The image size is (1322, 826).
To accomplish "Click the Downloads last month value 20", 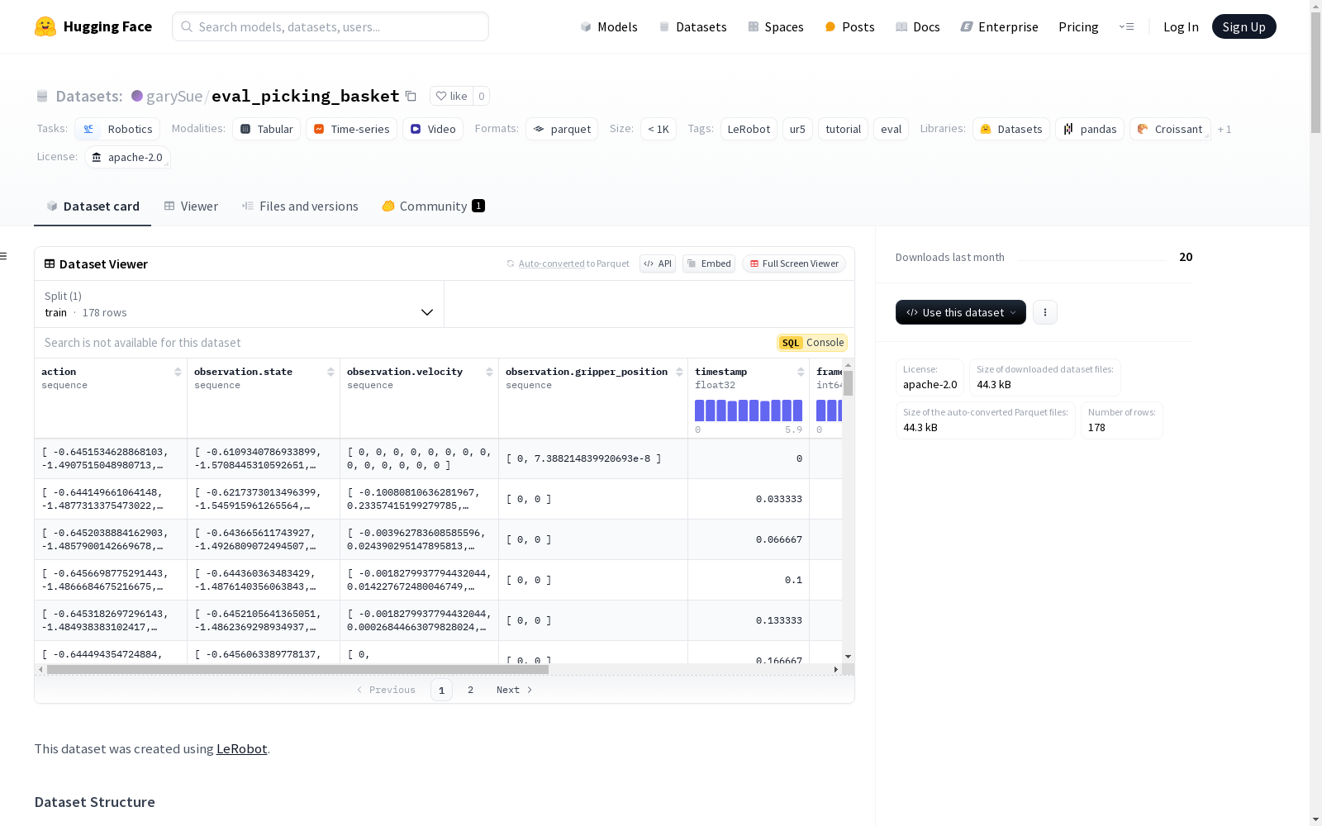I will pyautogui.click(x=1186, y=257).
